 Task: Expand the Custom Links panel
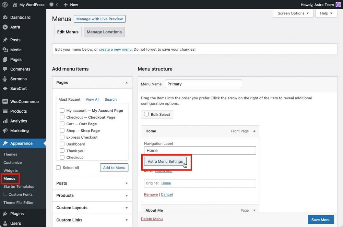click(92, 220)
